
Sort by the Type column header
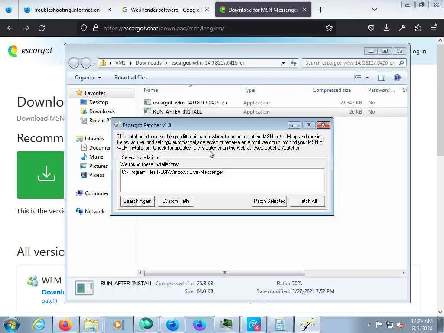click(x=248, y=90)
